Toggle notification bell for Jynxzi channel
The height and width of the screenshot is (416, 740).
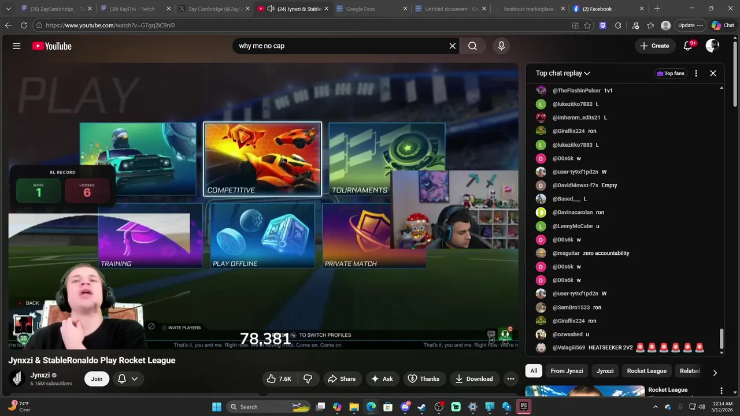coord(122,379)
